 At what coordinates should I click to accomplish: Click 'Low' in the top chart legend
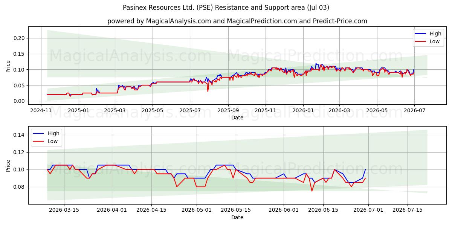click(x=435, y=41)
